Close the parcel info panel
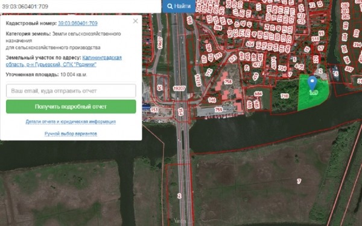The image size is (362, 226). [136, 21]
